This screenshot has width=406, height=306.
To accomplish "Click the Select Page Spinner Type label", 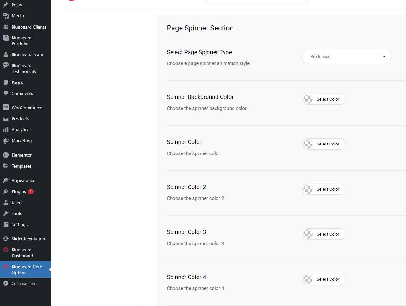I will pyautogui.click(x=199, y=52).
